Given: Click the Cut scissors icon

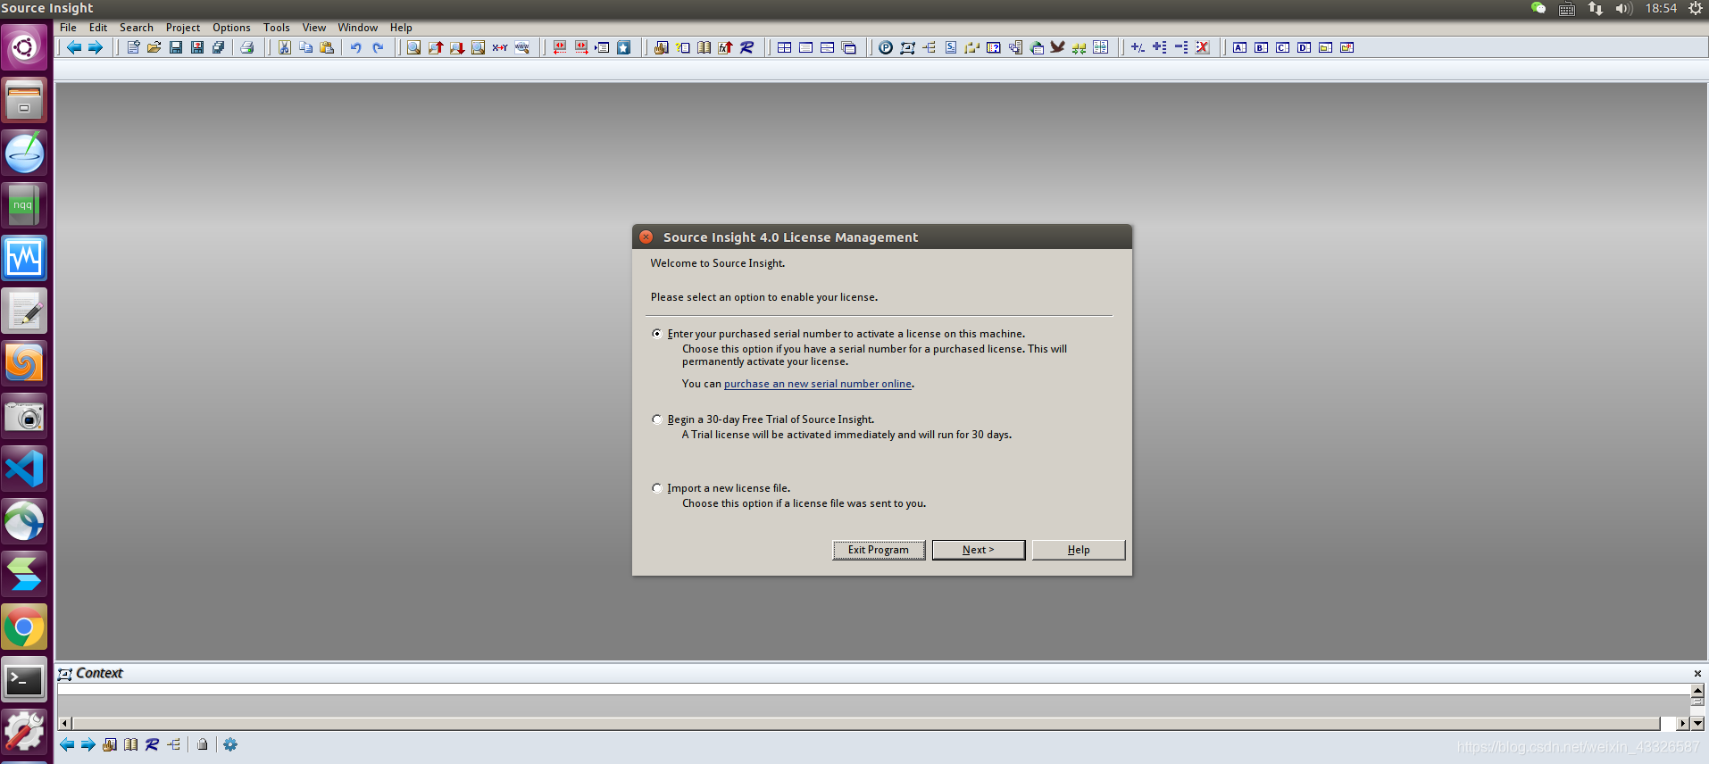Looking at the screenshot, I should [x=284, y=47].
